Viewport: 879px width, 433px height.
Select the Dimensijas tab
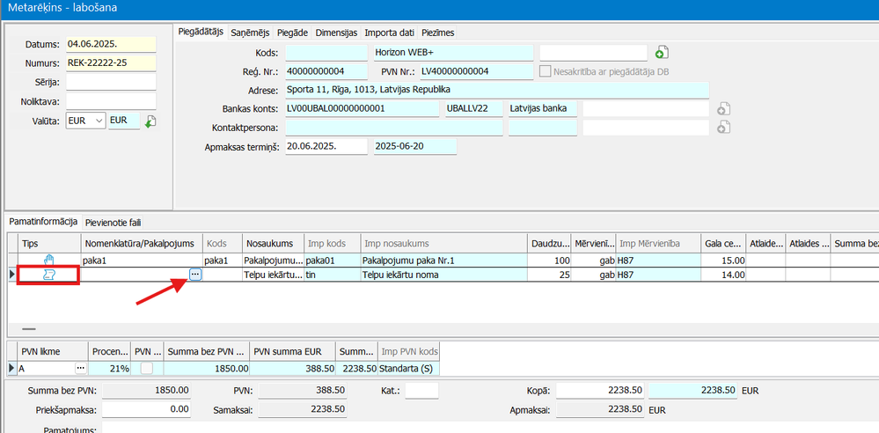tap(335, 33)
